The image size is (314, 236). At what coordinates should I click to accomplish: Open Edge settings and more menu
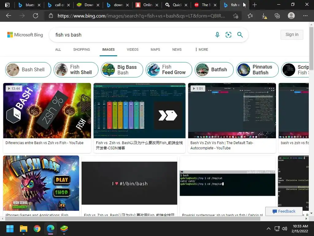click(x=305, y=16)
